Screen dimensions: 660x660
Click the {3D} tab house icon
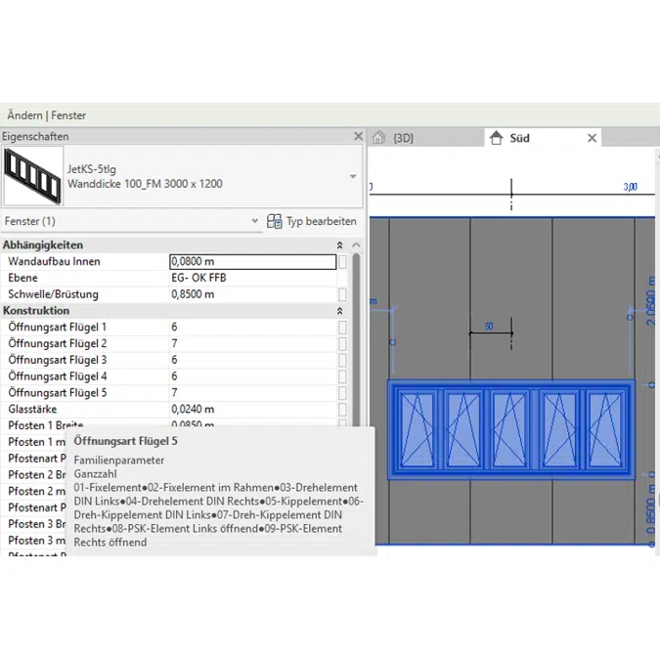coord(378,138)
